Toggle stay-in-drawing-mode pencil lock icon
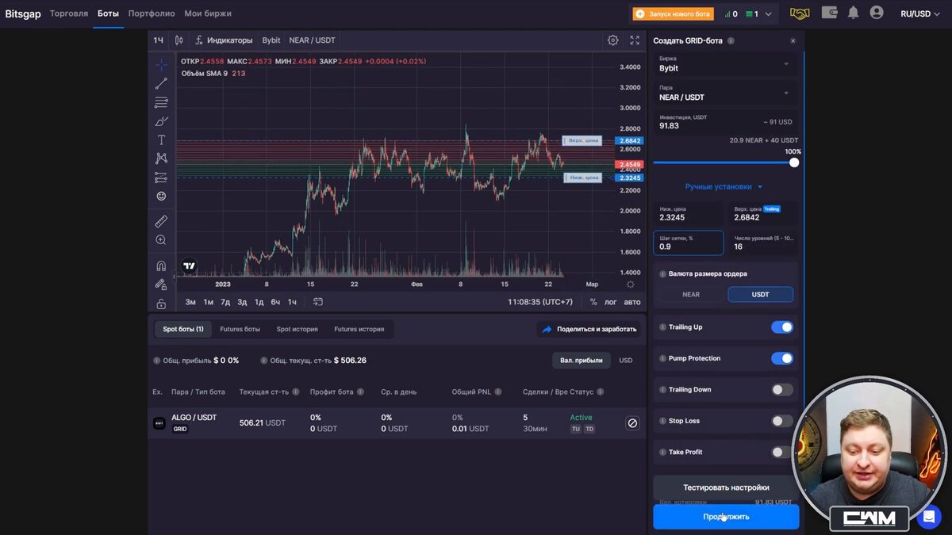The image size is (952, 535). coord(161,285)
